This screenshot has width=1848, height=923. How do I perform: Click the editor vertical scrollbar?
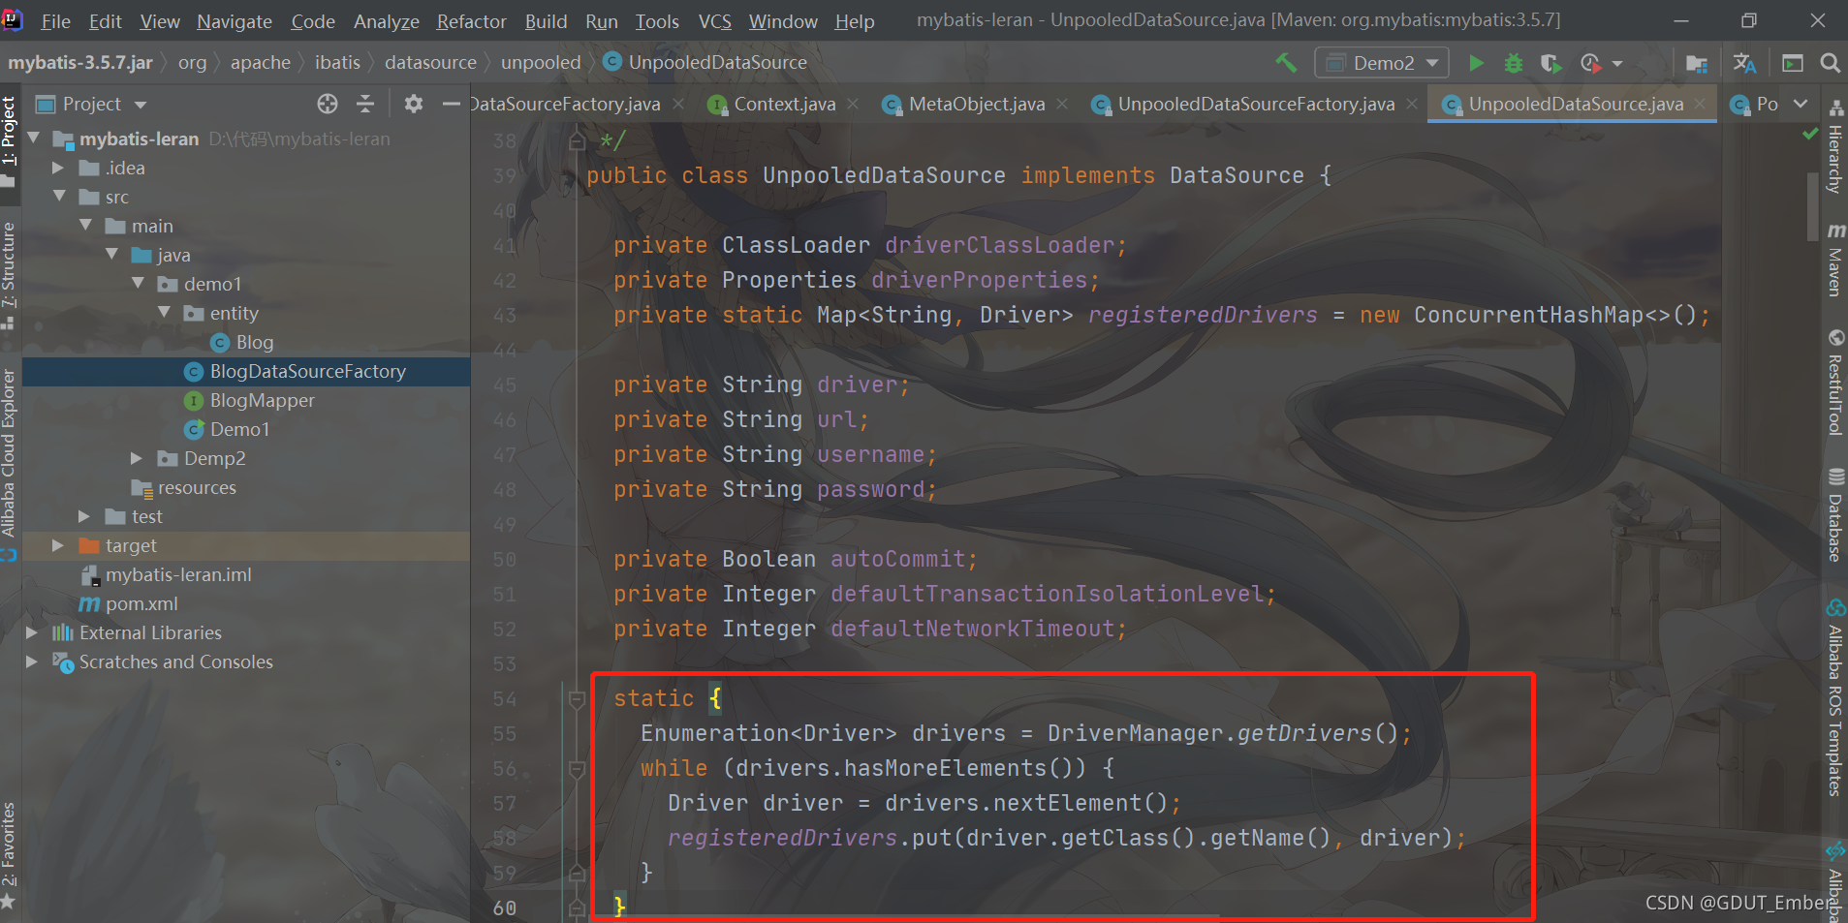[x=1812, y=206]
